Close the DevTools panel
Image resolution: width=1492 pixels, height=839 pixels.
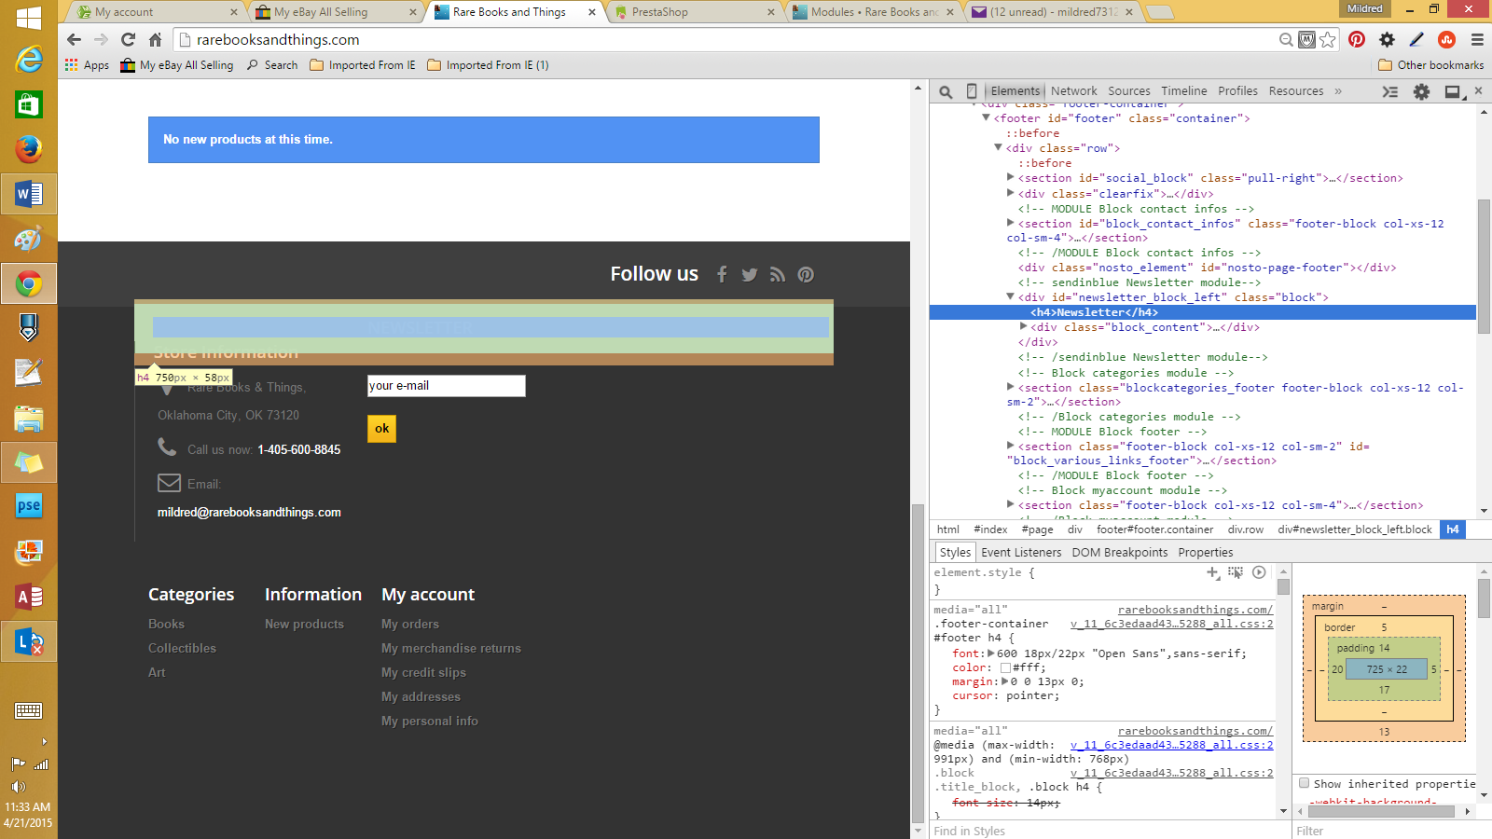point(1478,90)
